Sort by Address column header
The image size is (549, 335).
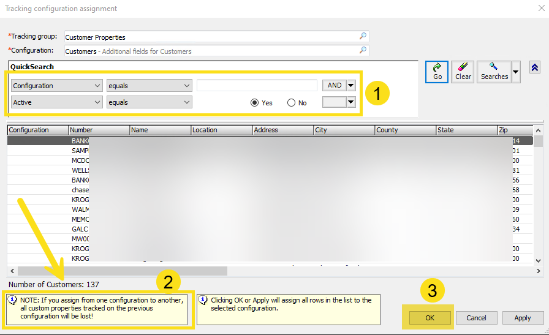click(x=283, y=130)
